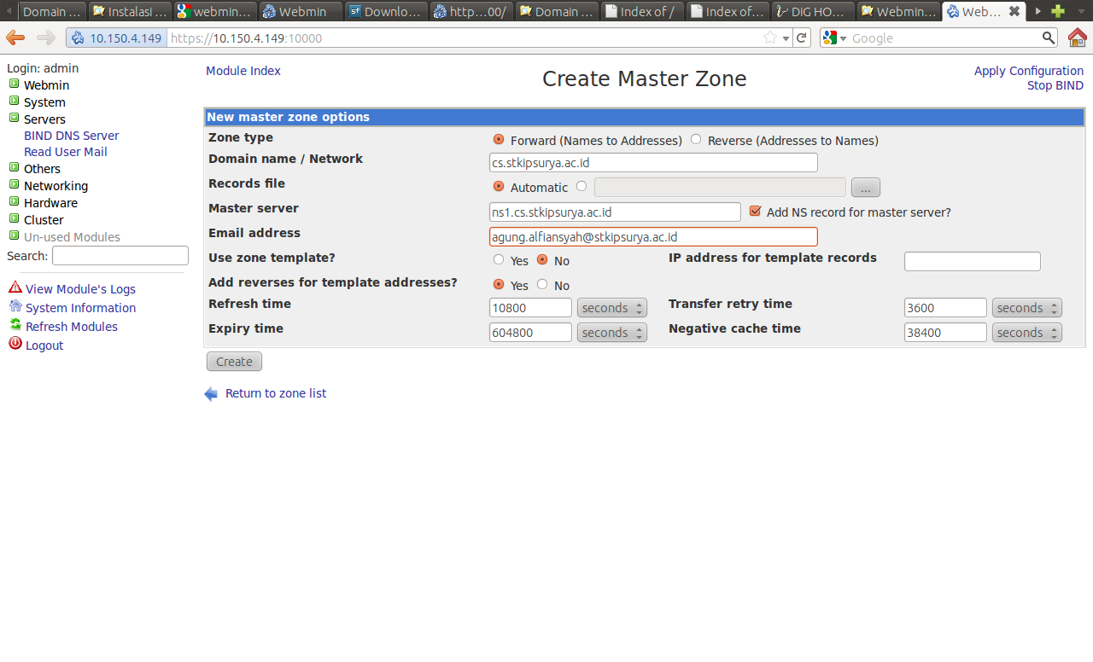Select Reverse (Addresses to Names) zone type

[696, 140]
